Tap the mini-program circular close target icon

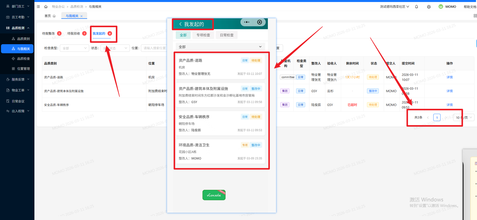[259, 22]
